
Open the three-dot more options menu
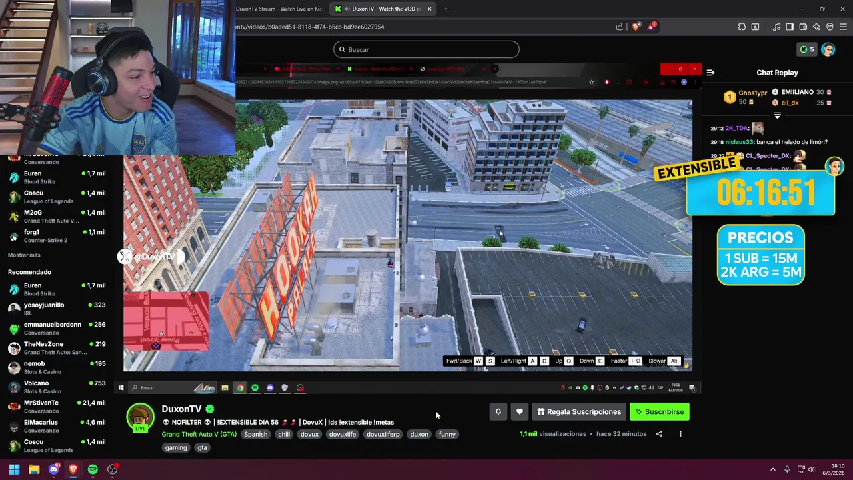click(680, 434)
